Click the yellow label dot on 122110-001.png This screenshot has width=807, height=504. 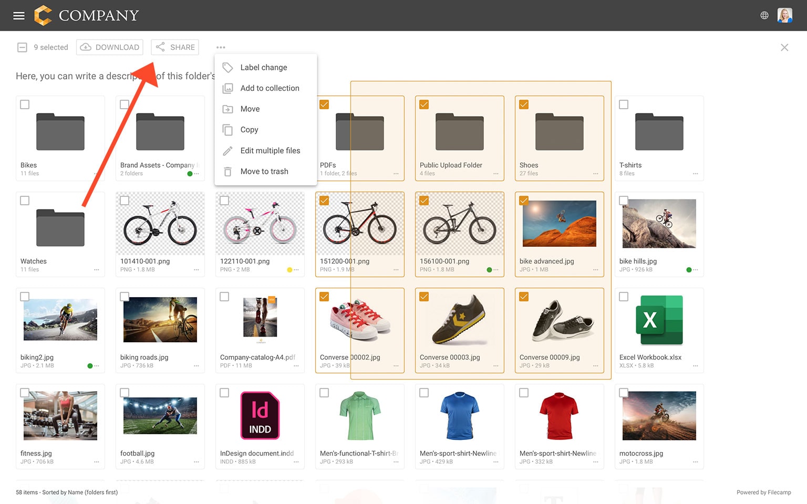(289, 270)
